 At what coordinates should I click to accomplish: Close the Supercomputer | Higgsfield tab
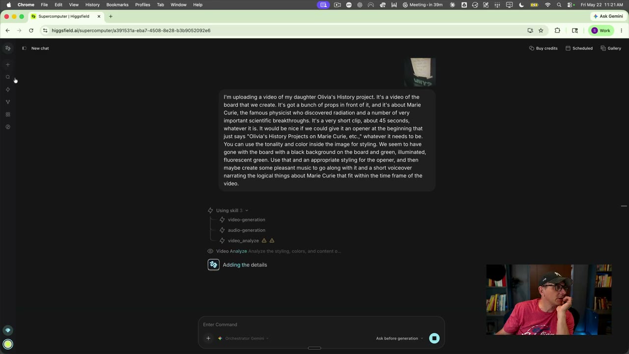(99, 16)
